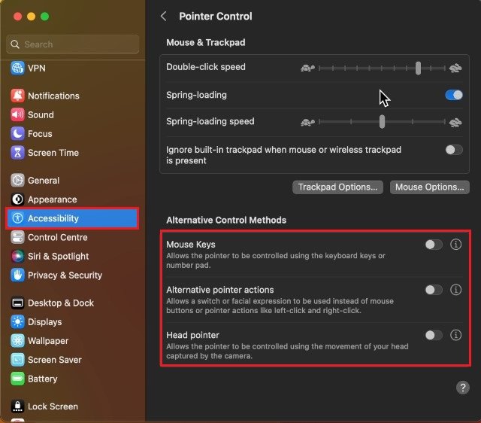Focus the Search field
This screenshot has width=481, height=423.
pyautogui.click(x=73, y=44)
